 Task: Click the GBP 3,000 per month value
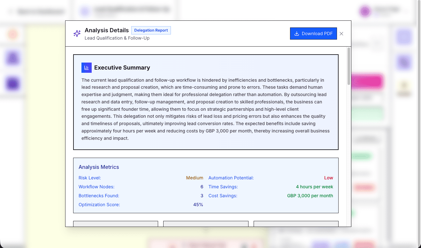(310, 196)
